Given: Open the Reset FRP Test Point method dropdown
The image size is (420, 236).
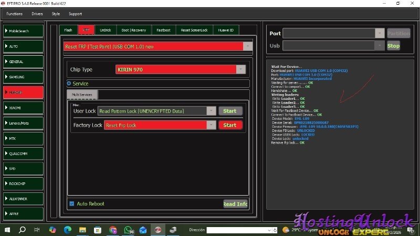Looking at the screenshot, I should pyautogui.click(x=248, y=46).
